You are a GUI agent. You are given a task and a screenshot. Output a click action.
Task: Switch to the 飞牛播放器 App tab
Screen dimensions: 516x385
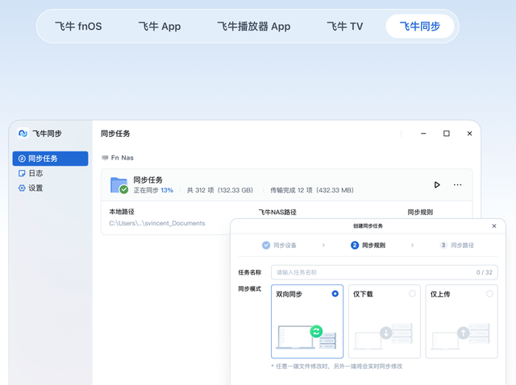(253, 27)
